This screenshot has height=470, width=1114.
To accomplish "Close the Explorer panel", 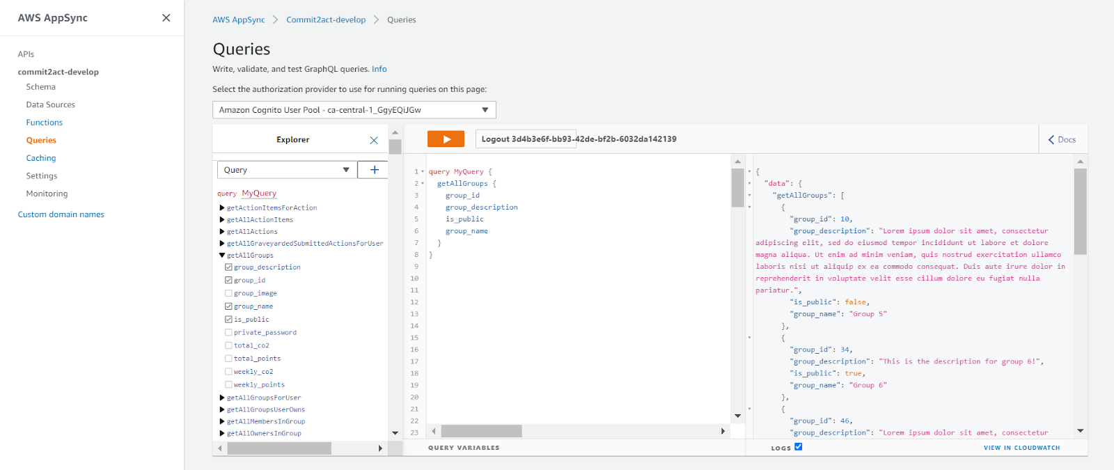I will (x=374, y=140).
